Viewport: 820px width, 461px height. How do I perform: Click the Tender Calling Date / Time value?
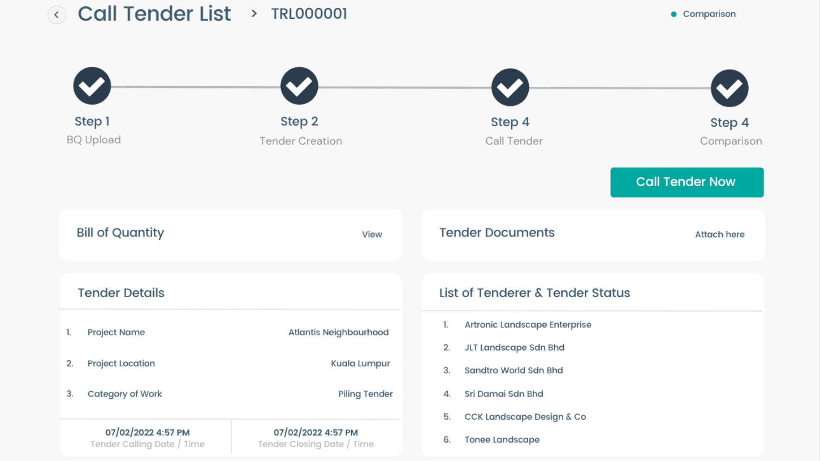(x=147, y=432)
